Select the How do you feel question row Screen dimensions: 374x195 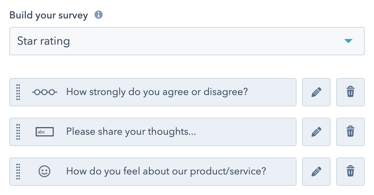[x=166, y=172]
